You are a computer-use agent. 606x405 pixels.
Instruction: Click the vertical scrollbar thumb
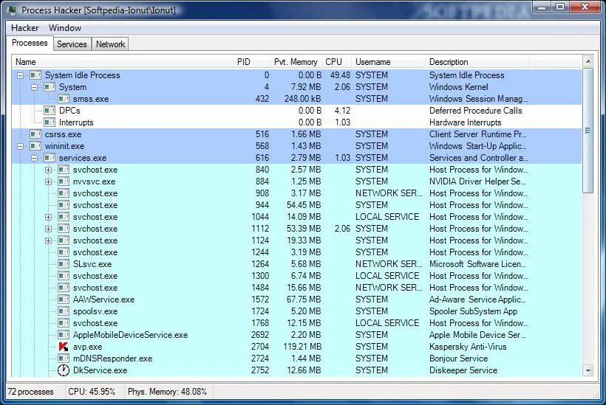(x=588, y=131)
